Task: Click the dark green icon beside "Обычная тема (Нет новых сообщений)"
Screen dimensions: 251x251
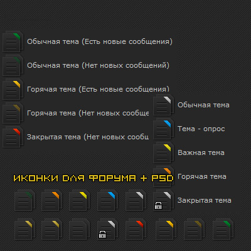Action: tap(13, 65)
